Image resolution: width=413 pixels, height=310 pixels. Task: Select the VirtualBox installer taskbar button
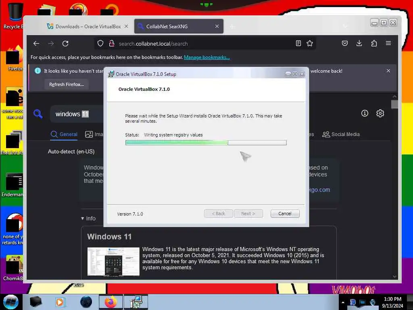[x=136, y=302]
